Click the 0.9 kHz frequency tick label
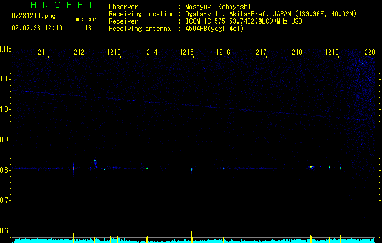The width and height of the screenshot is (382, 243). tap(5, 140)
